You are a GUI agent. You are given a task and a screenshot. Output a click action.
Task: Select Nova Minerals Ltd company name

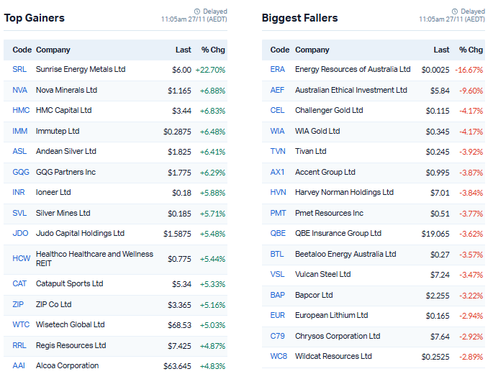[x=66, y=90]
